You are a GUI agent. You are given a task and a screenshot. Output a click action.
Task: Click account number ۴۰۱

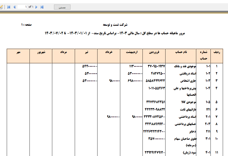click(x=208, y=152)
